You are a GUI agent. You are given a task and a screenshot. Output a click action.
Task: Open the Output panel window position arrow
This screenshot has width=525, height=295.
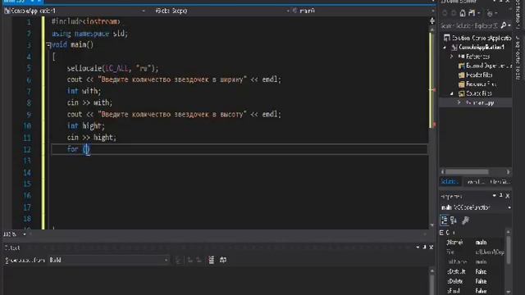tap(418, 247)
